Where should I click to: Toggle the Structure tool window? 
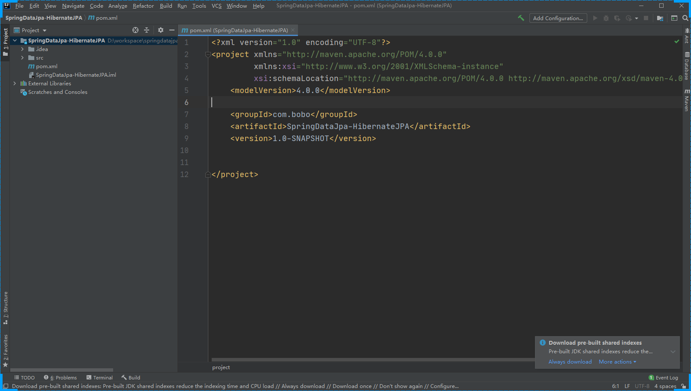point(5,308)
